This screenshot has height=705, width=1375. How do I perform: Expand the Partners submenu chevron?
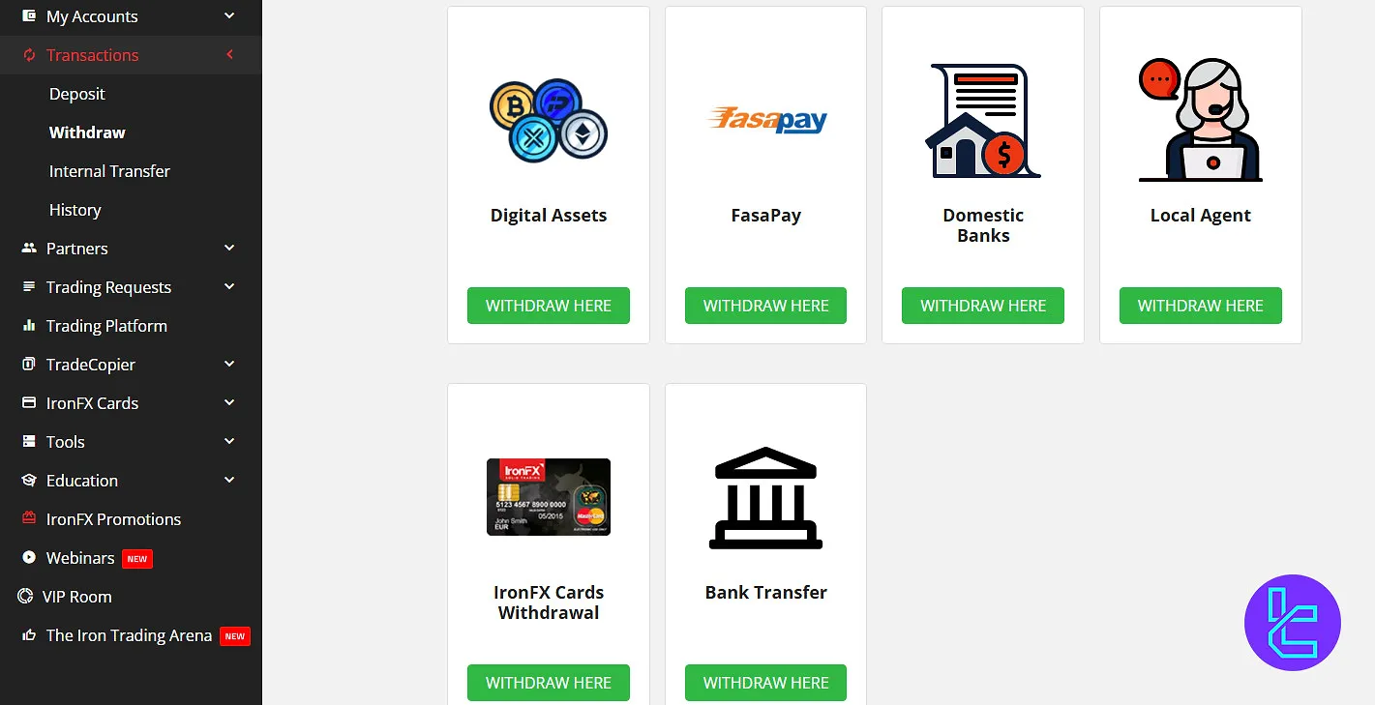pos(229,249)
